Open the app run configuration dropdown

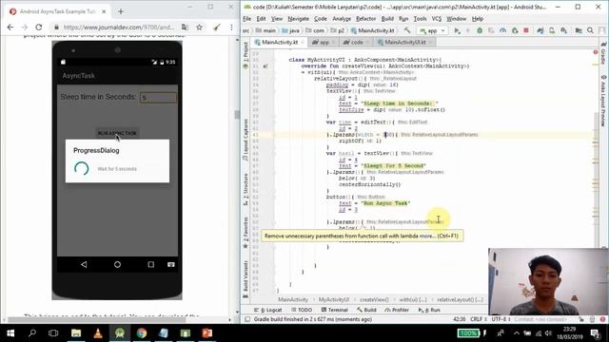coord(432,30)
